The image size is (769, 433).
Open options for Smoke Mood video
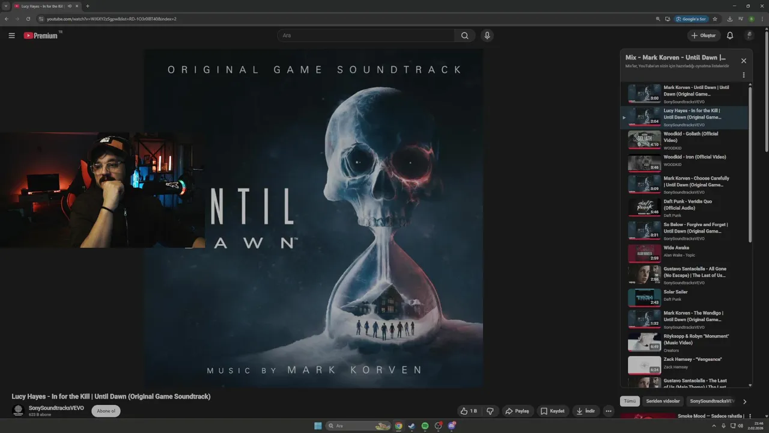[750, 416]
